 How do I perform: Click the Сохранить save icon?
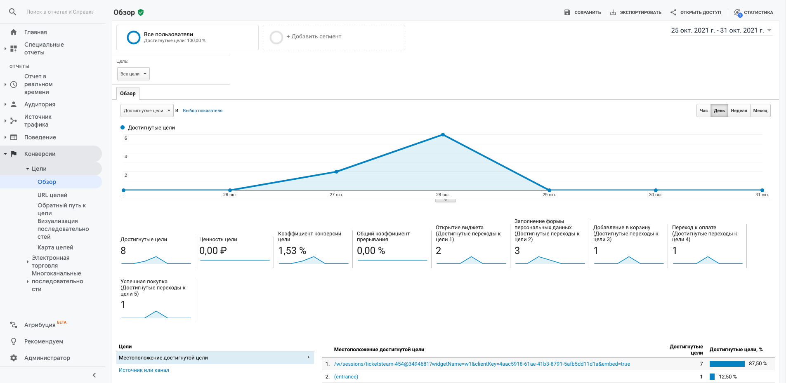pos(567,12)
